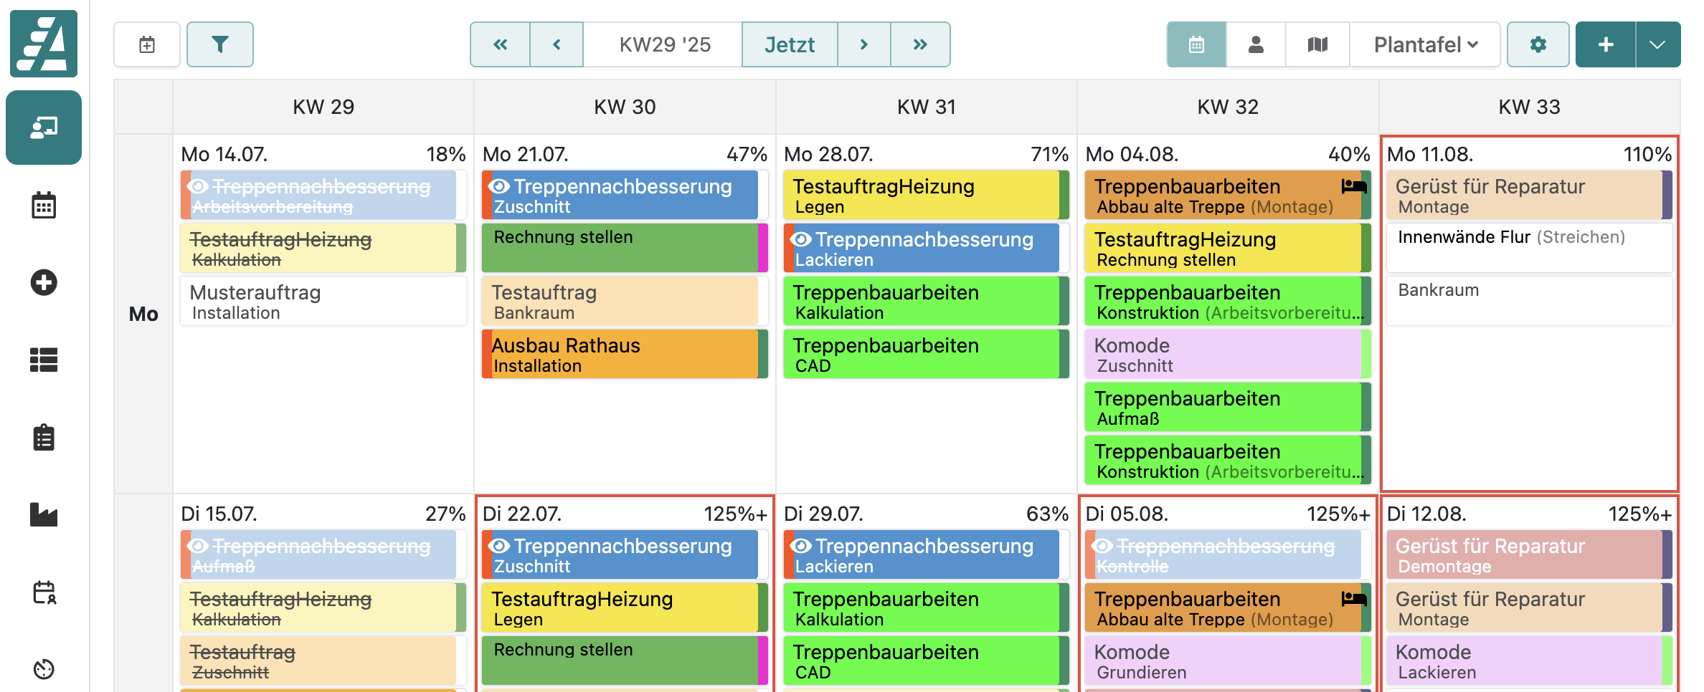Screen dimensions: 1704x692
Task: Open the filter funnel button
Action: pyautogui.click(x=219, y=44)
